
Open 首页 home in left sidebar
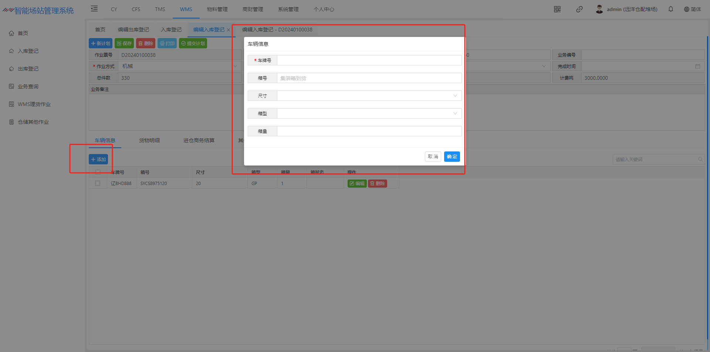click(23, 33)
